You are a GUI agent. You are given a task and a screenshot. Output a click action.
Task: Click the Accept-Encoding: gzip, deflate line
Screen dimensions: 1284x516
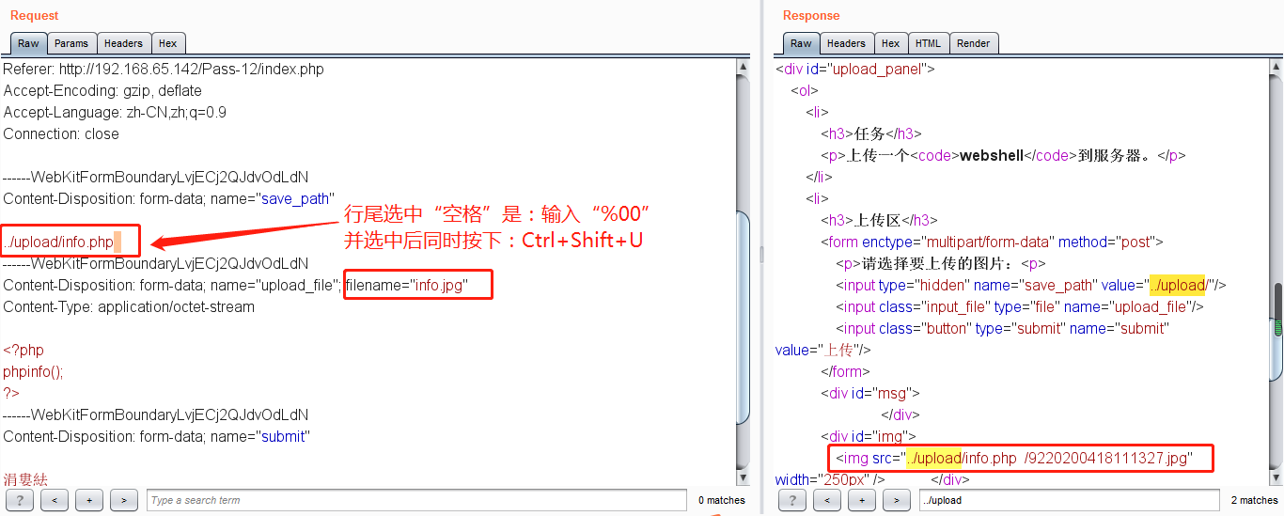coord(102,91)
